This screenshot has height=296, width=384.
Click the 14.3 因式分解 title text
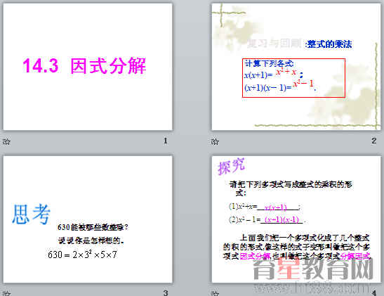[84, 65]
